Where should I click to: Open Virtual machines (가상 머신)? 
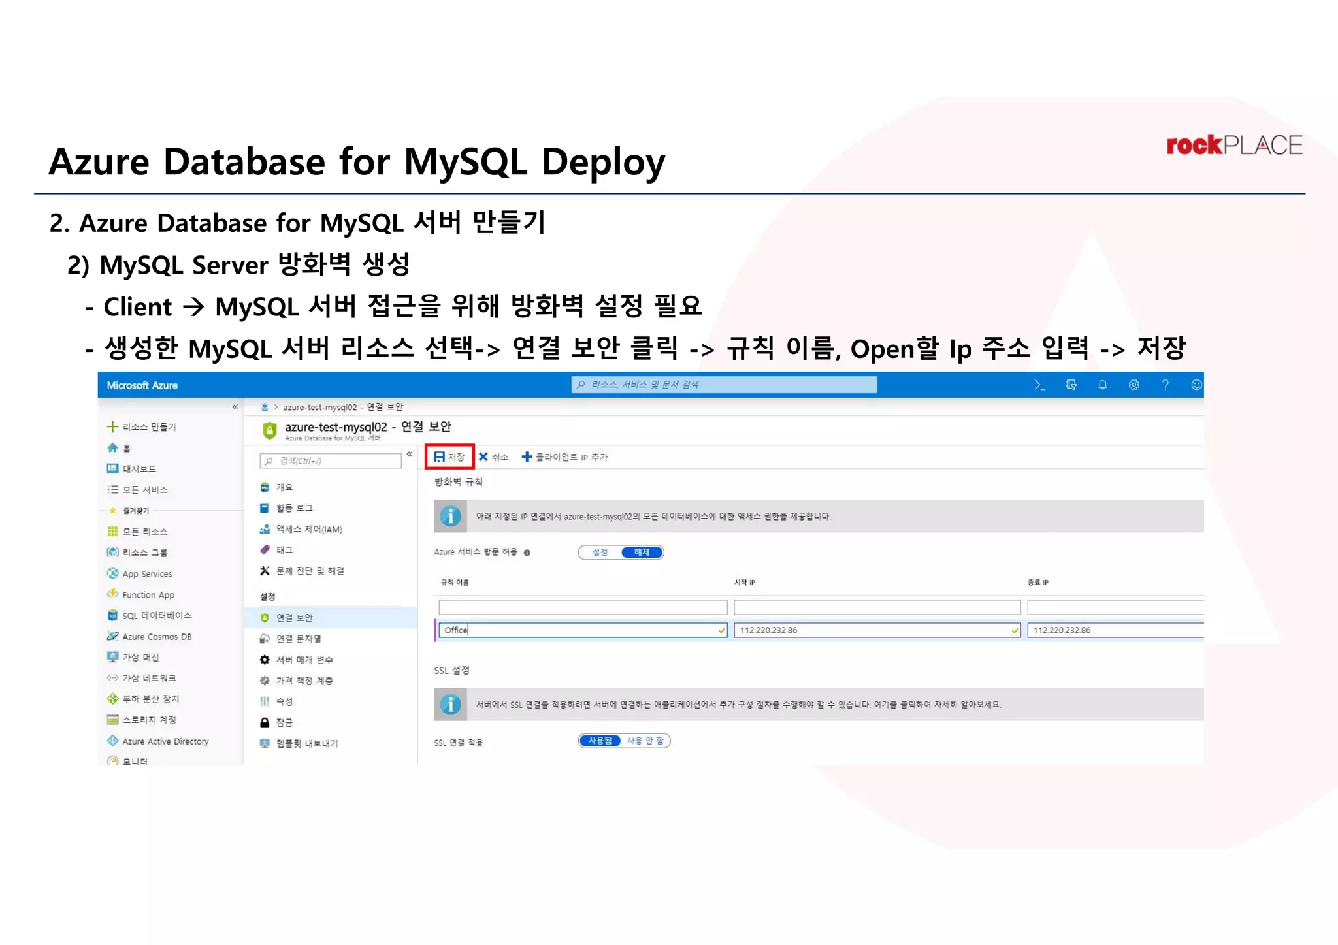pos(133,658)
